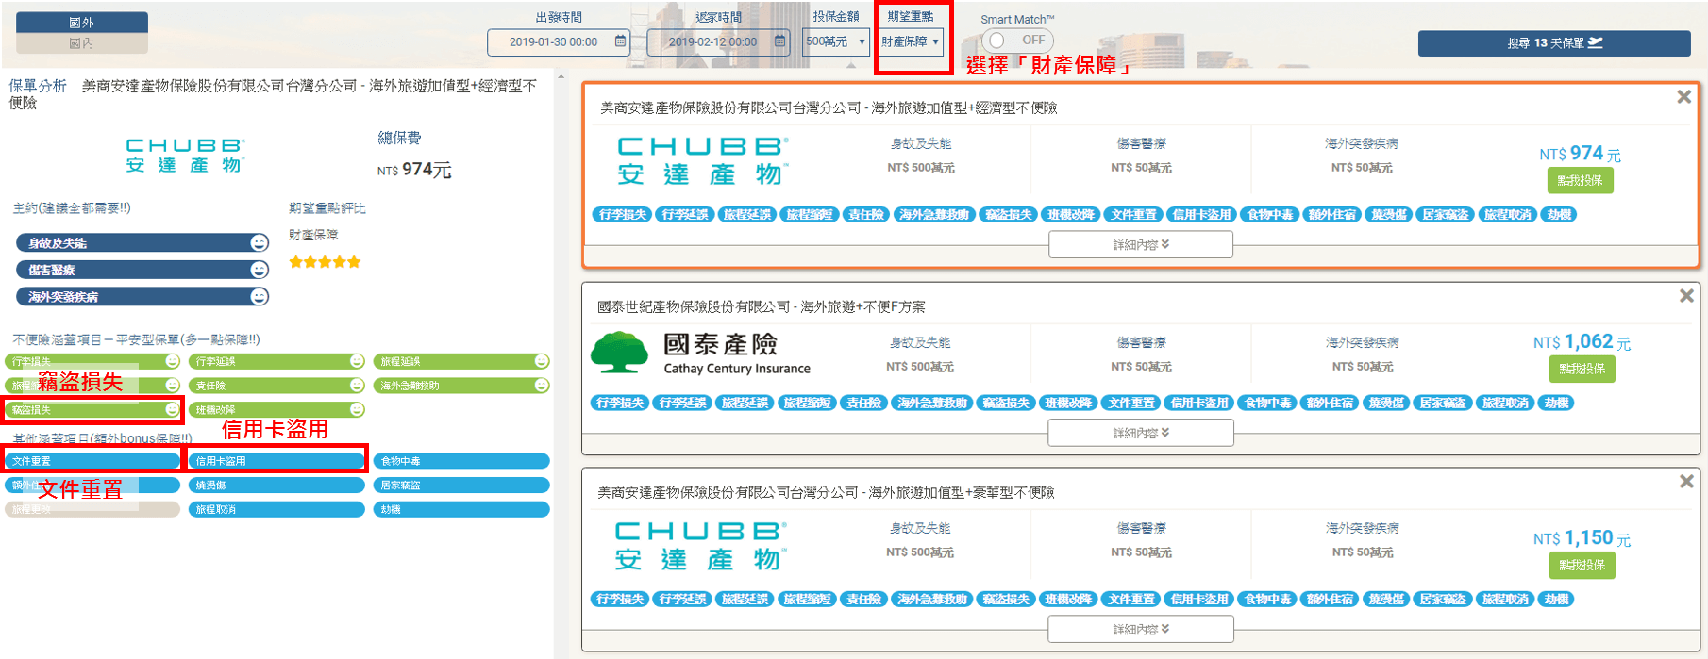Click the greyed 旅程更改 coverage bar
This screenshot has height=659, width=1708.
tap(92, 509)
